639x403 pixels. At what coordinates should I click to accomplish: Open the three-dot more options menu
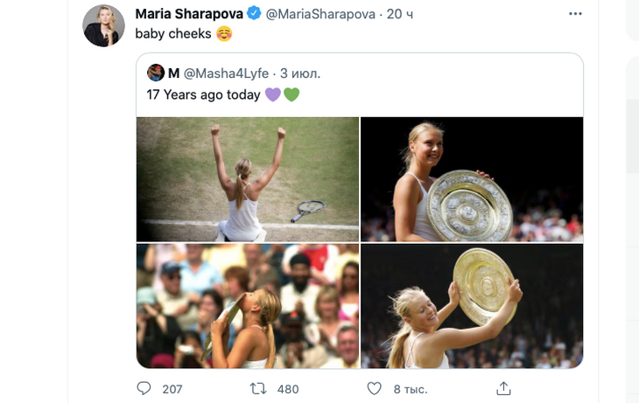pos(574,14)
